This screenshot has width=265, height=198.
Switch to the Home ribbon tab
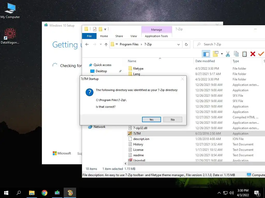pos(104,36)
